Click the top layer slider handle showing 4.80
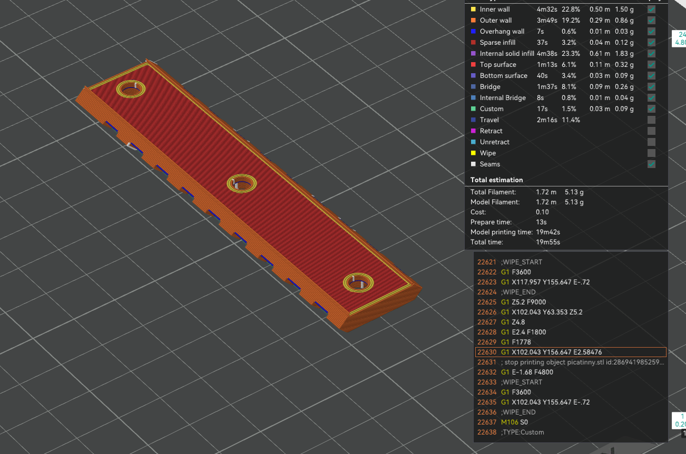The image size is (686, 454). (678, 38)
